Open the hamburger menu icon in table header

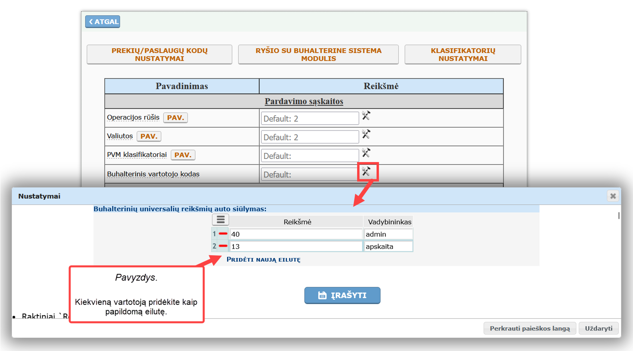tap(220, 220)
